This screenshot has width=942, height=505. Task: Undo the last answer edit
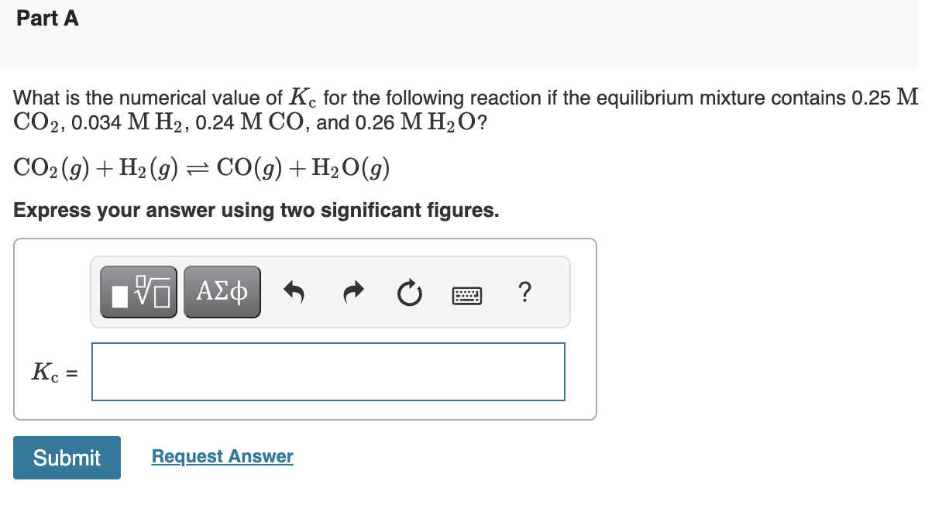tap(295, 292)
